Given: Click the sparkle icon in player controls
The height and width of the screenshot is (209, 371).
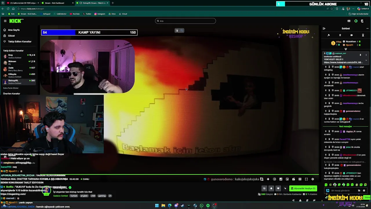Looking at the screenshot, I should [x=268, y=179].
